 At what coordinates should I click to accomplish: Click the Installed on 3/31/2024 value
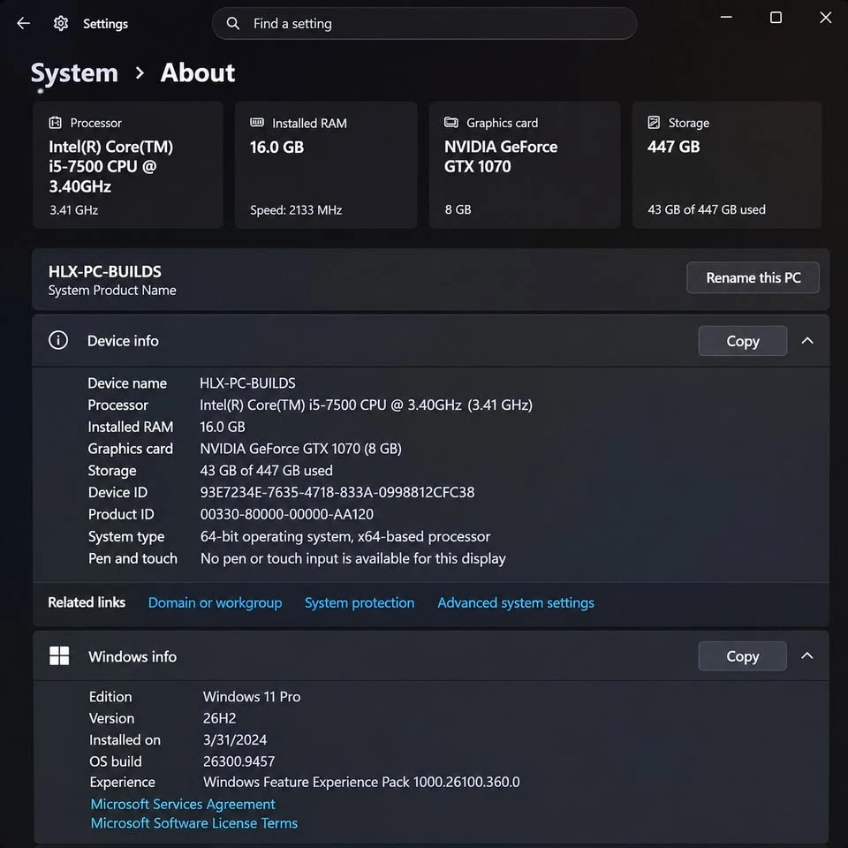coord(235,739)
